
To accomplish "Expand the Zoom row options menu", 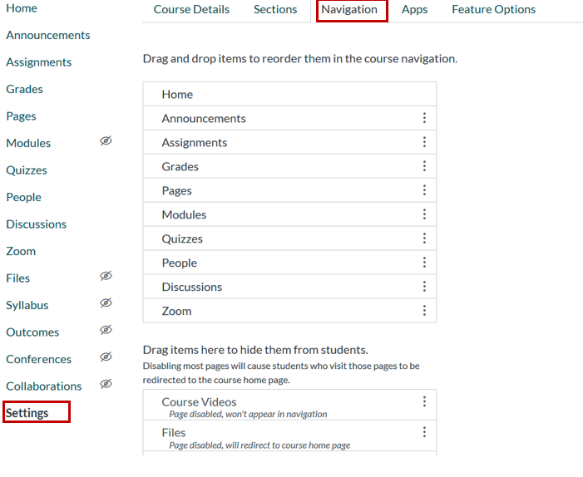I will (424, 311).
